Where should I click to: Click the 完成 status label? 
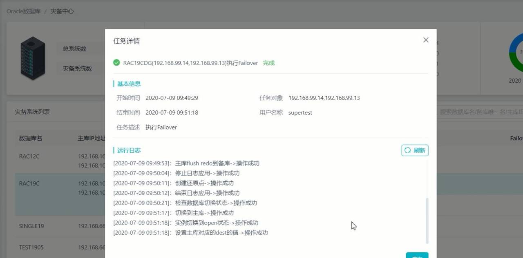point(268,63)
